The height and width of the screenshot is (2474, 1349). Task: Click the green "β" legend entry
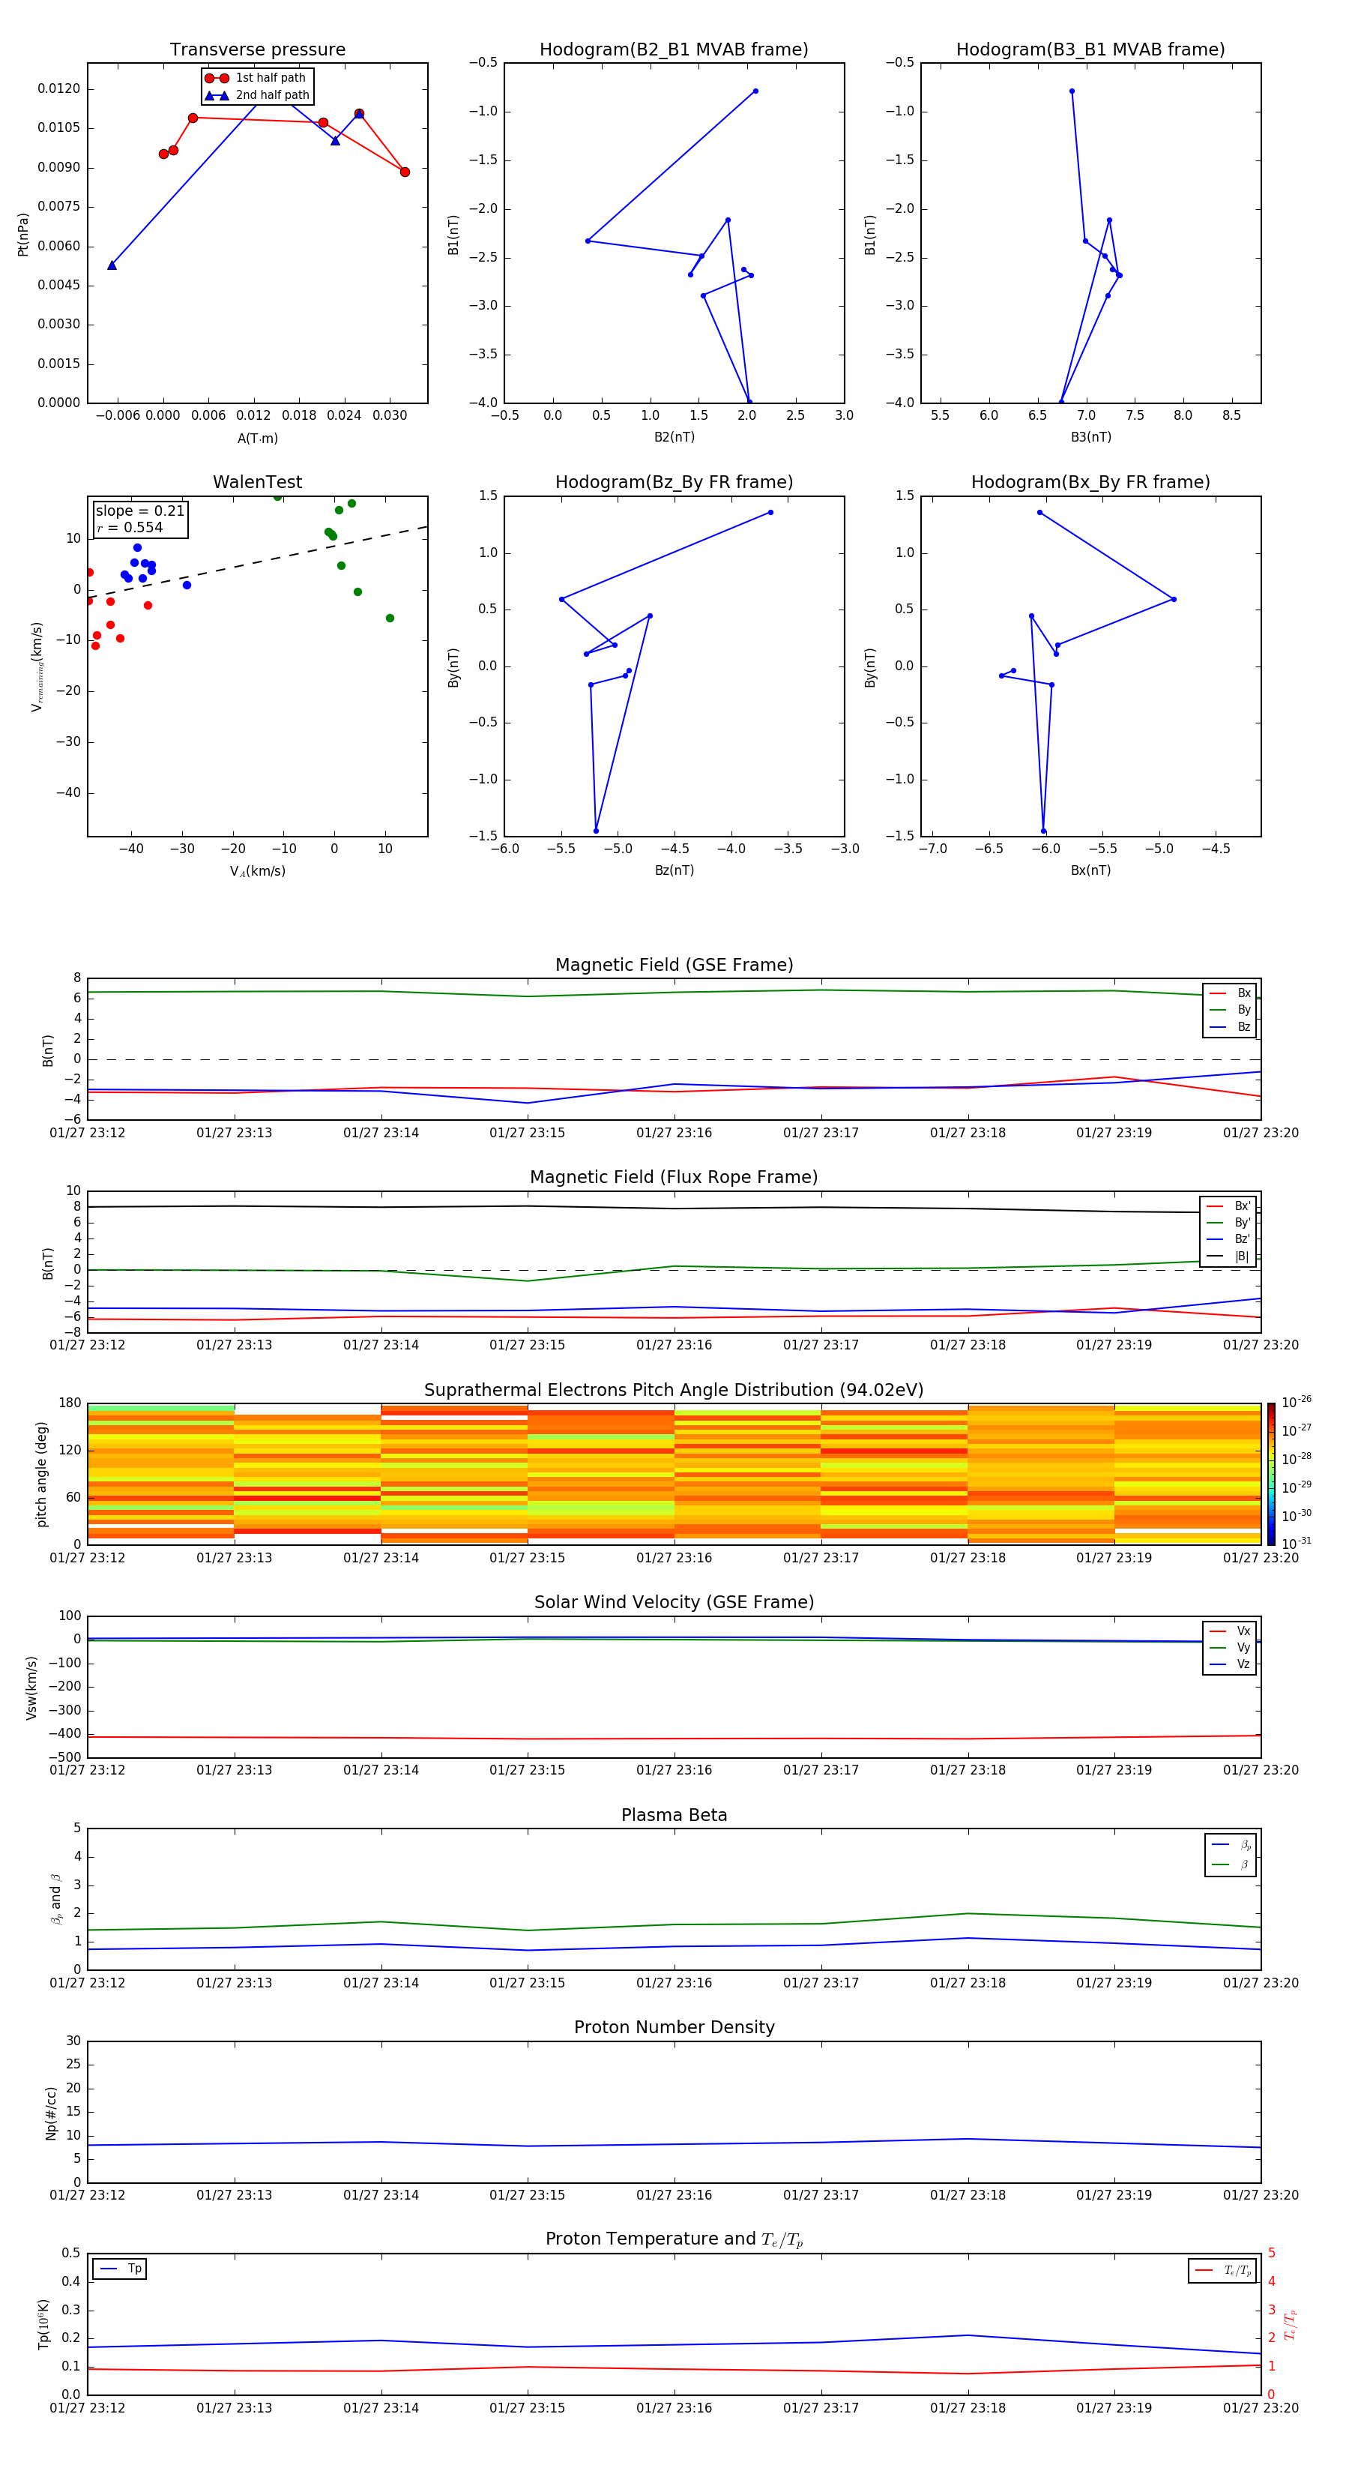pos(1231,1864)
